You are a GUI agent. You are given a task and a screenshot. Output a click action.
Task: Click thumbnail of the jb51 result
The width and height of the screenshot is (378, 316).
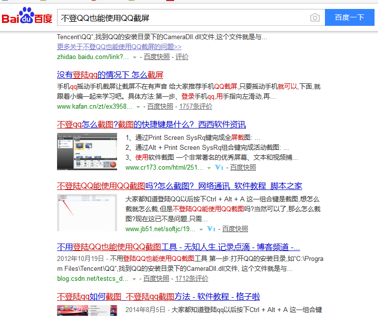click(87, 213)
